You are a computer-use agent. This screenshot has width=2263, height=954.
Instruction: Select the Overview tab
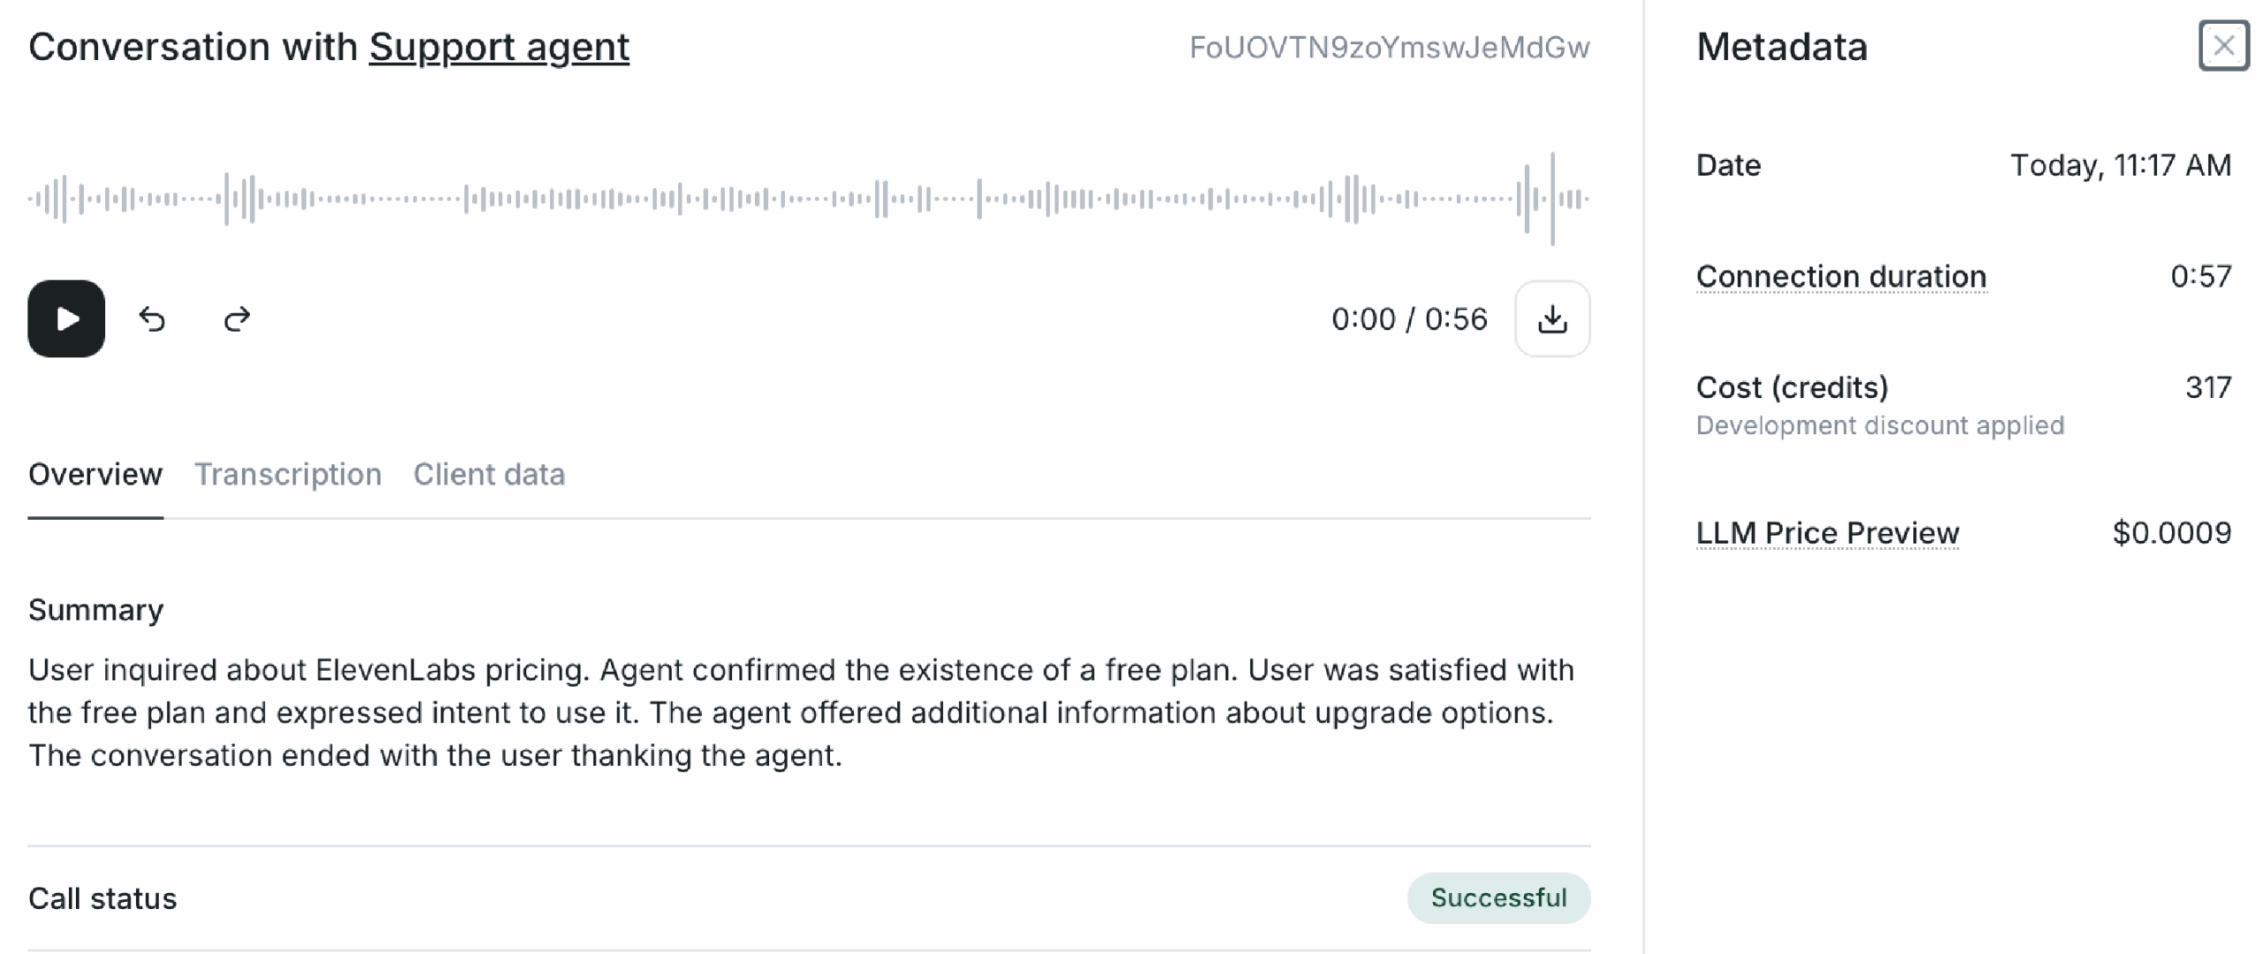click(x=95, y=475)
